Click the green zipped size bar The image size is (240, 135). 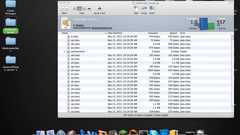211,26
